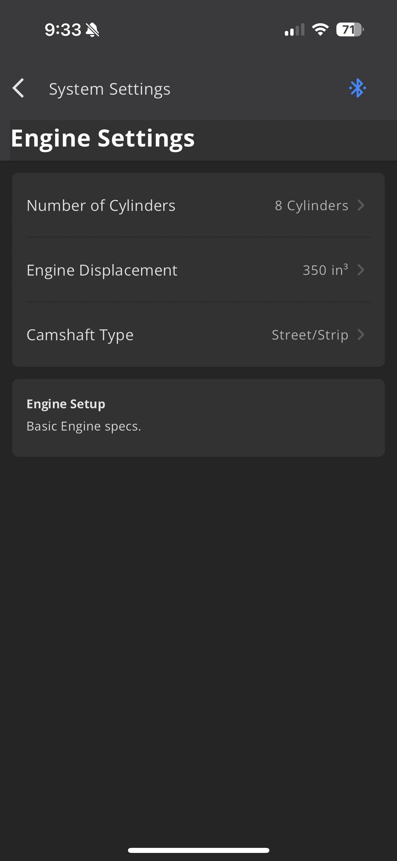Tap the System Settings back link

click(x=110, y=89)
